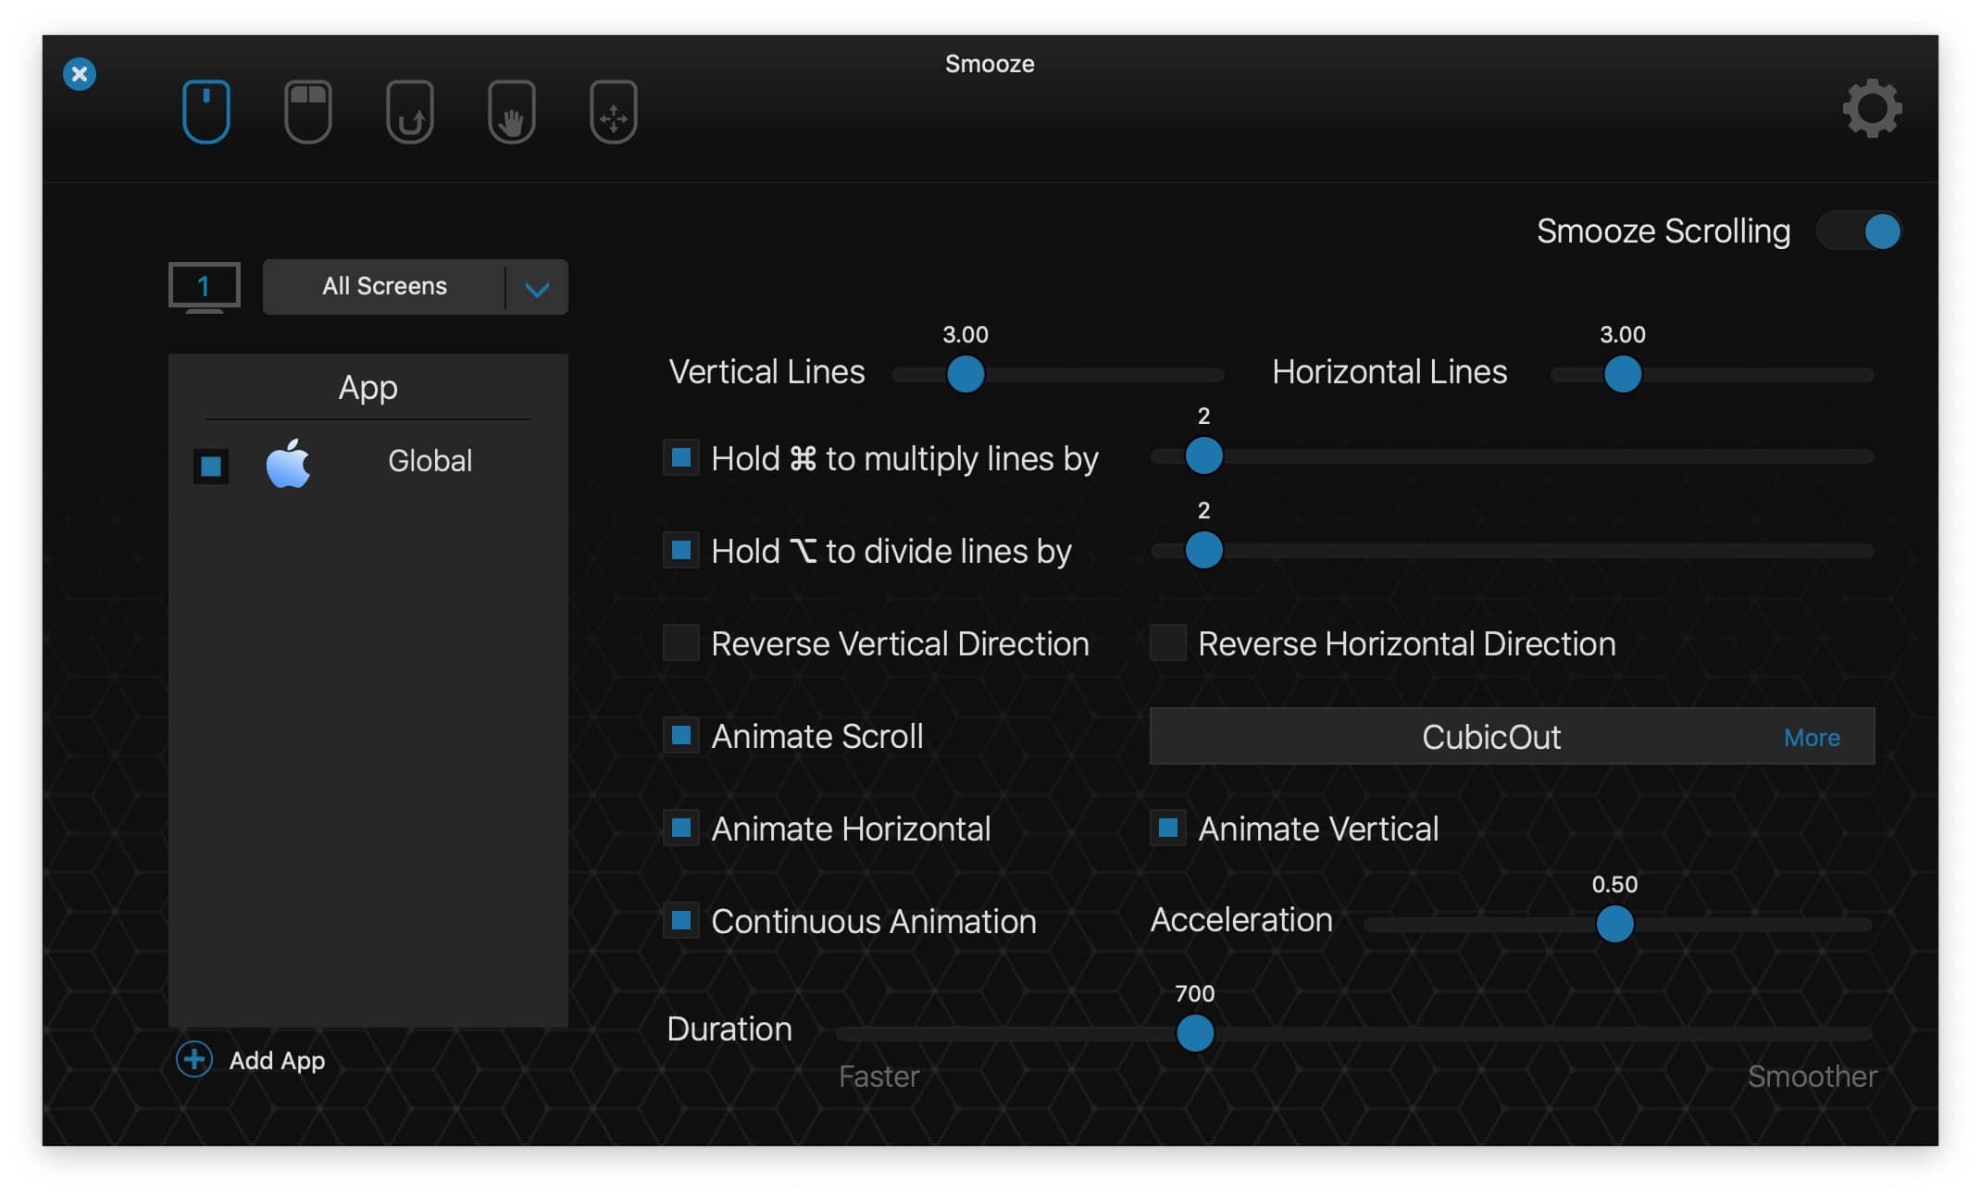1981x1196 pixels.
Task: Click the 700 duration value
Action: point(1195,993)
